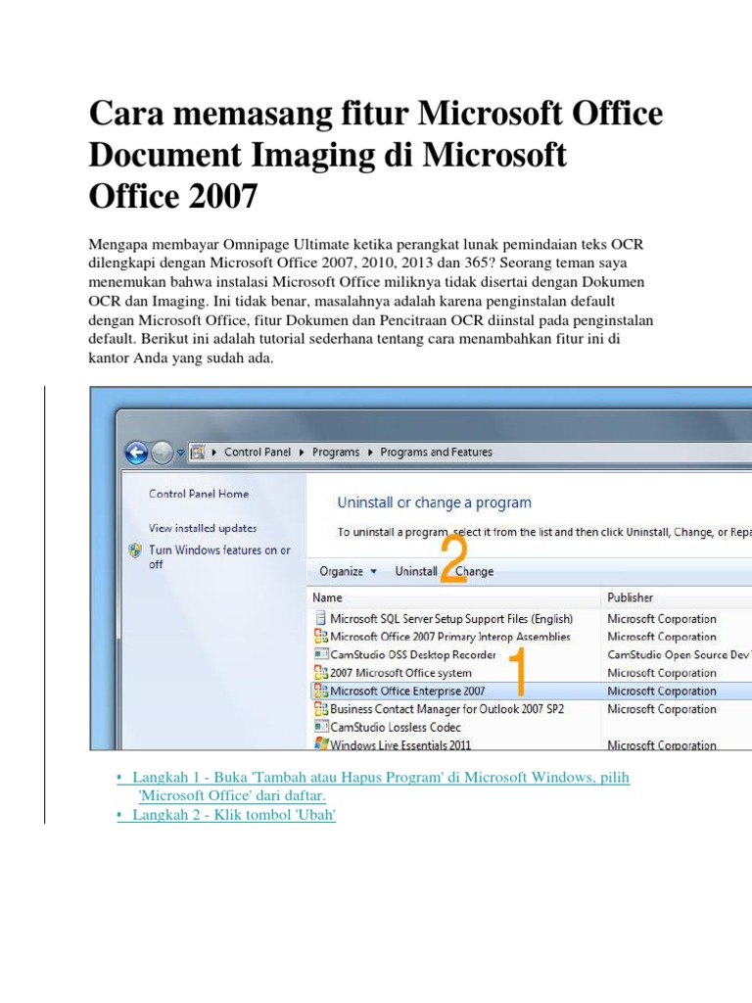Expand arrow after Control Panel breadcrumb
The image size is (752, 1003).
(302, 453)
